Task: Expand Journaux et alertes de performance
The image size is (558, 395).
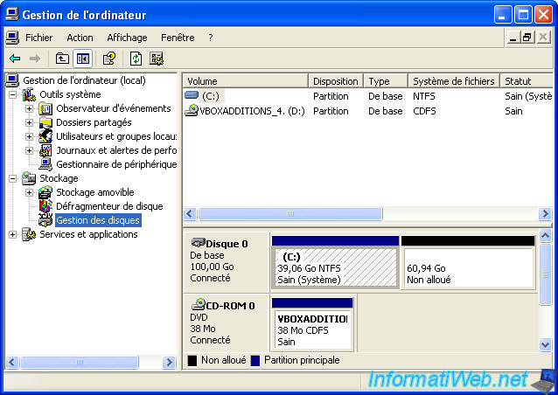Action: click(29, 151)
